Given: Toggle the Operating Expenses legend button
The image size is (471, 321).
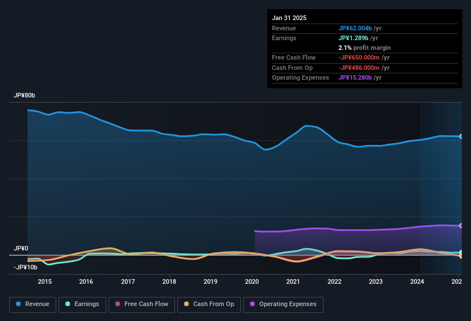Looking at the screenshot, I should [283, 304].
